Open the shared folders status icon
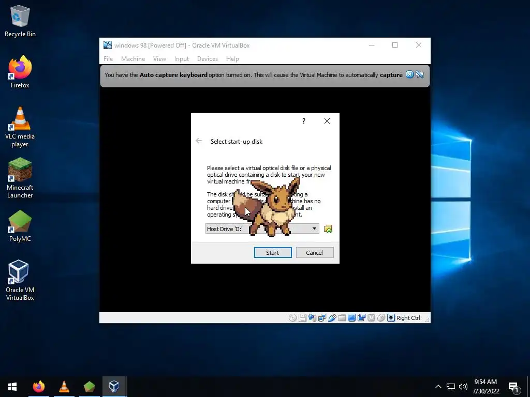530x397 pixels. pos(342,318)
